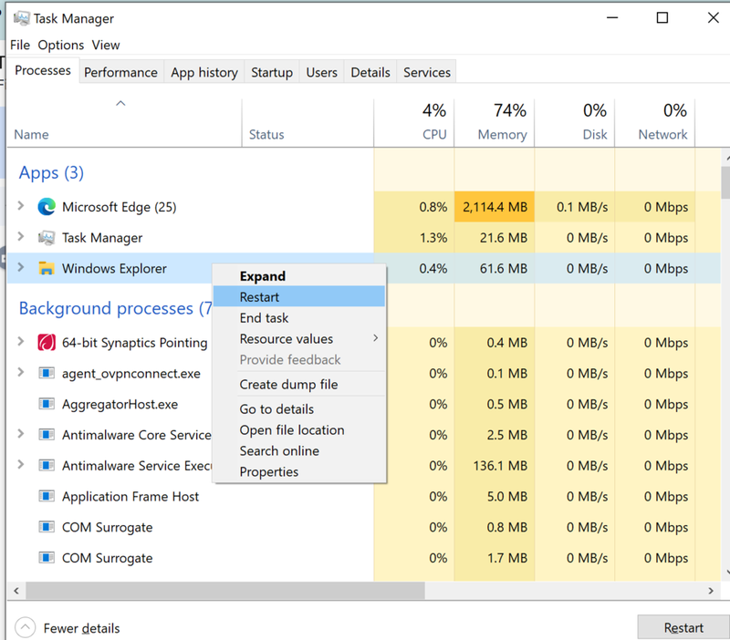Click the horizontal scrollbar right arrow

(711, 591)
